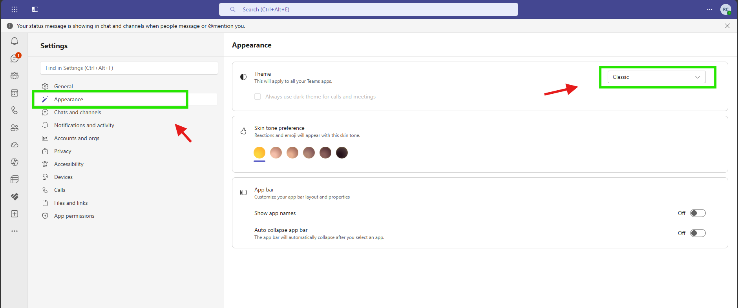Select the yellow default skin tone
Image resolution: width=738 pixels, height=308 pixels.
(x=259, y=153)
